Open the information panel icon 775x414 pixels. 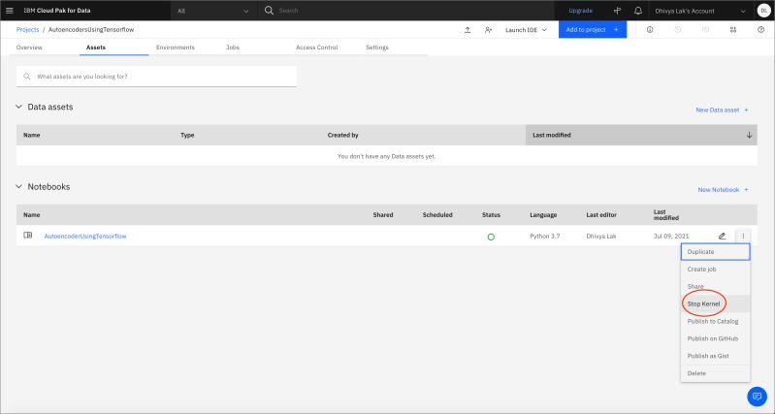tap(650, 30)
